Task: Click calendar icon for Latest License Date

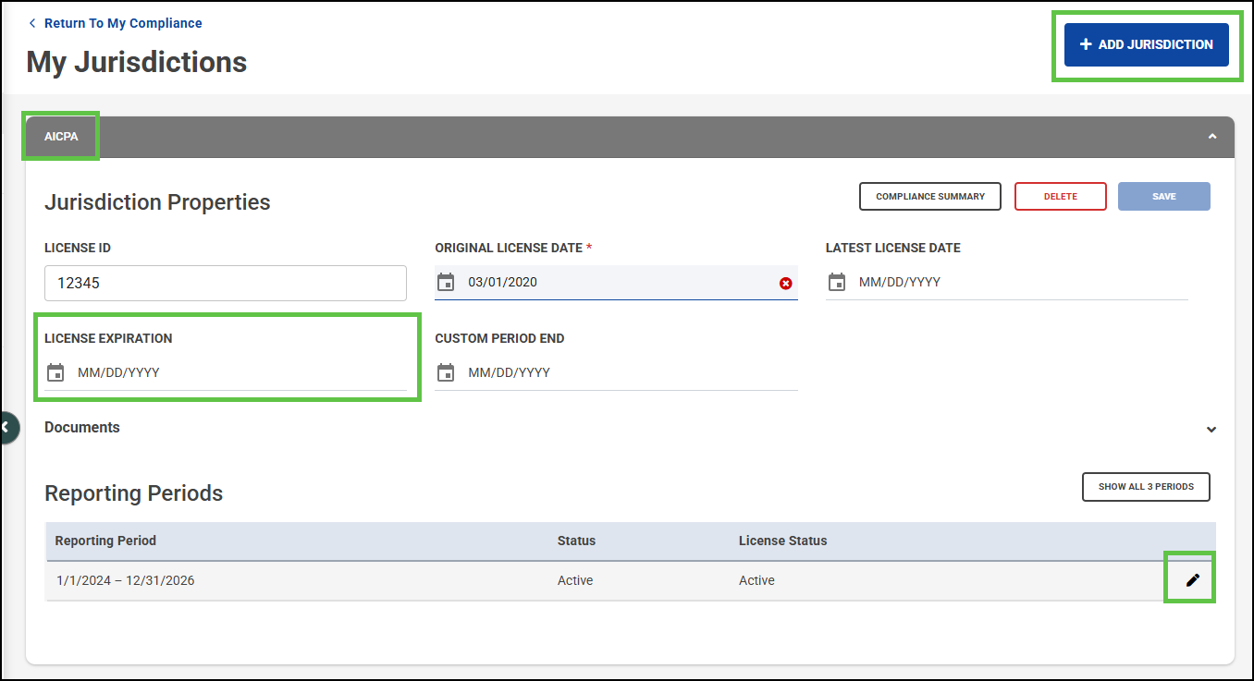Action: point(837,283)
